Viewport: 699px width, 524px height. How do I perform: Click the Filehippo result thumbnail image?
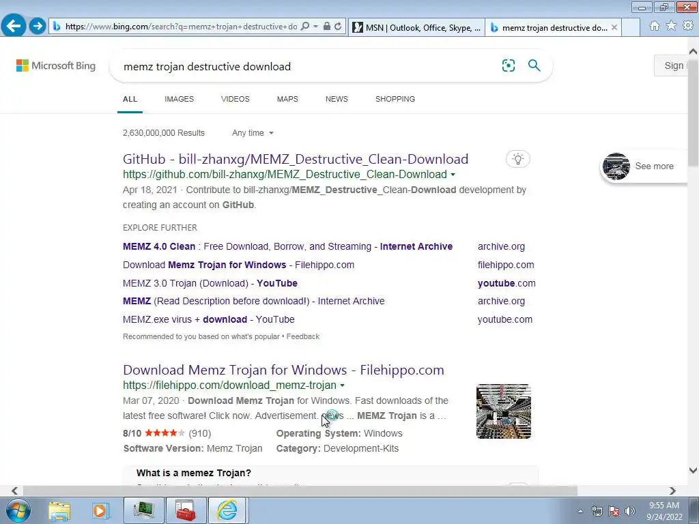pyautogui.click(x=503, y=411)
